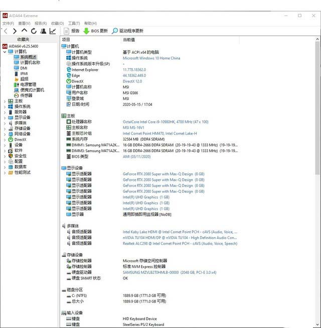Open SAMSUNG MZVLB2T0HMLB-00000 drive link
Image resolution: width=321 pixels, height=328 pixels.
(x=170, y=272)
